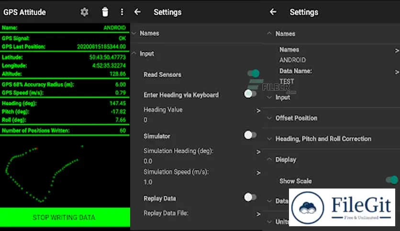Enable the Replay Data switch
Image resolution: width=400 pixels, height=231 pixels.
pos(250,197)
